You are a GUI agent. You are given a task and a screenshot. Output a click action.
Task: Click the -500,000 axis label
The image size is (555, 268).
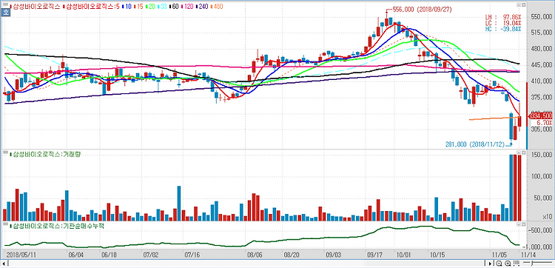[540, 230]
